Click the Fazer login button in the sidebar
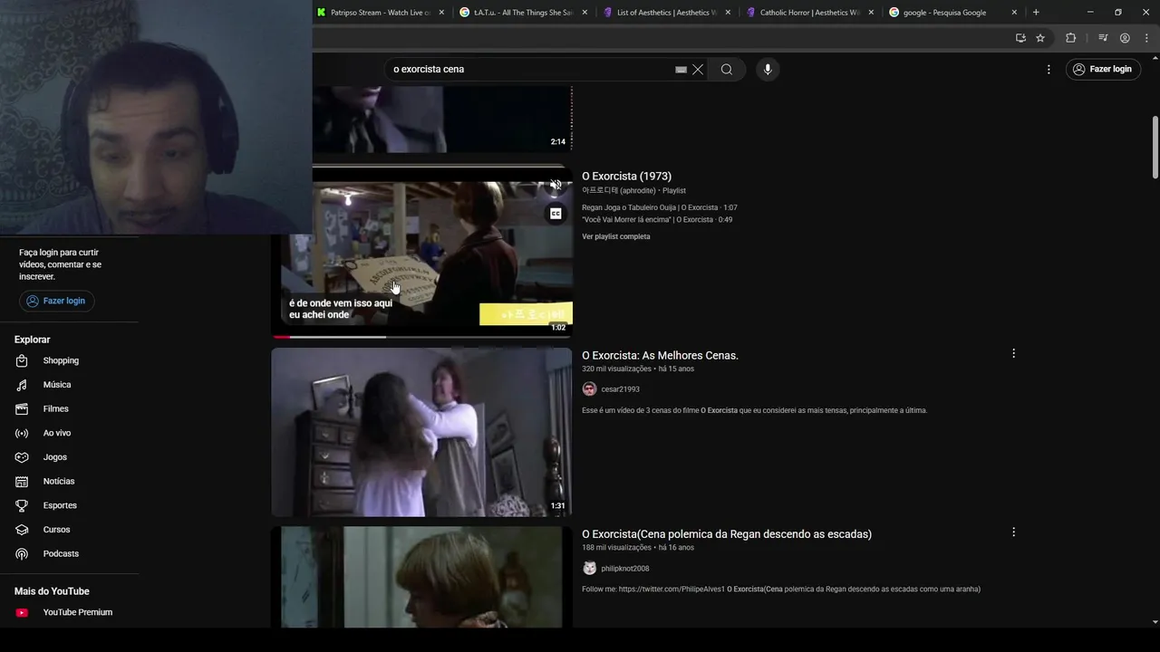The image size is (1160, 652). coord(56,301)
